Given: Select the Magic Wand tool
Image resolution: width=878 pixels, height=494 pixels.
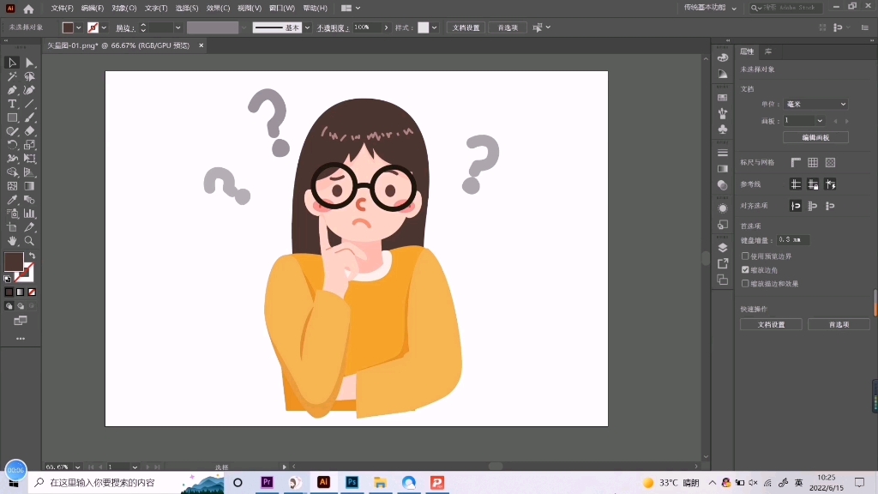Looking at the screenshot, I should pos(12,76).
